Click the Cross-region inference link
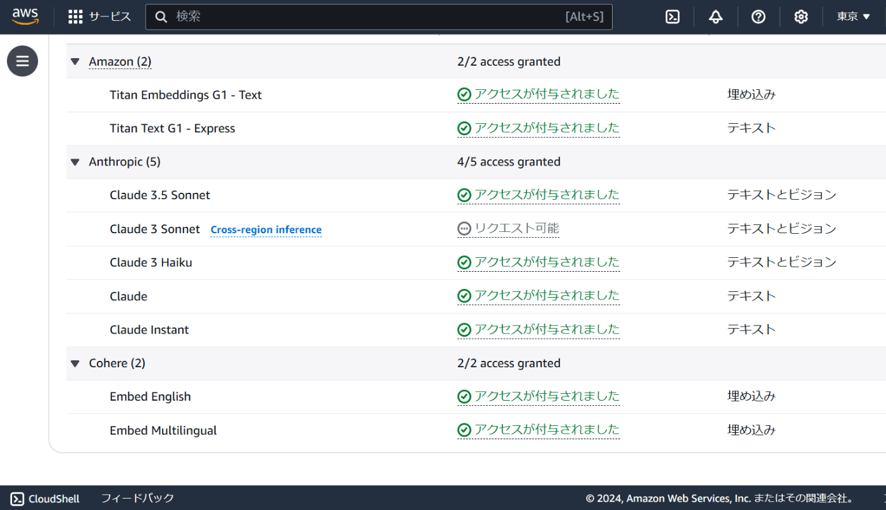Screen dimensions: 886x510 click(x=266, y=230)
